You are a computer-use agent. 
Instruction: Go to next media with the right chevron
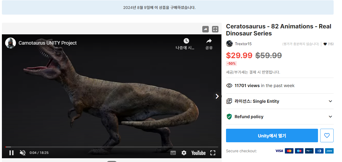(x=217, y=96)
